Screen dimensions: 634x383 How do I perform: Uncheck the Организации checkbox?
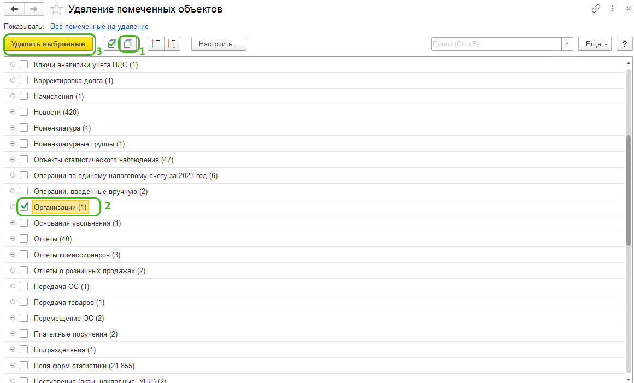click(24, 207)
